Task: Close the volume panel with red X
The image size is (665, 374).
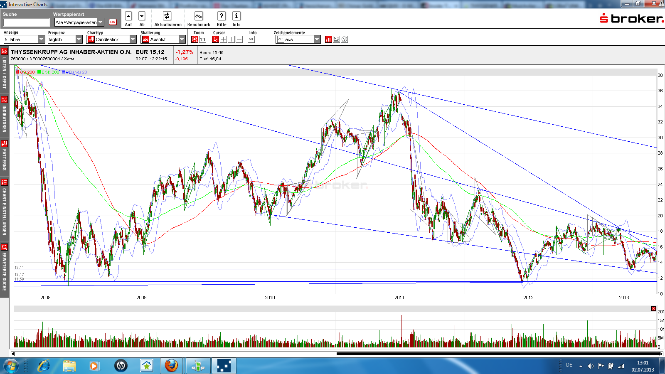Action: point(653,309)
